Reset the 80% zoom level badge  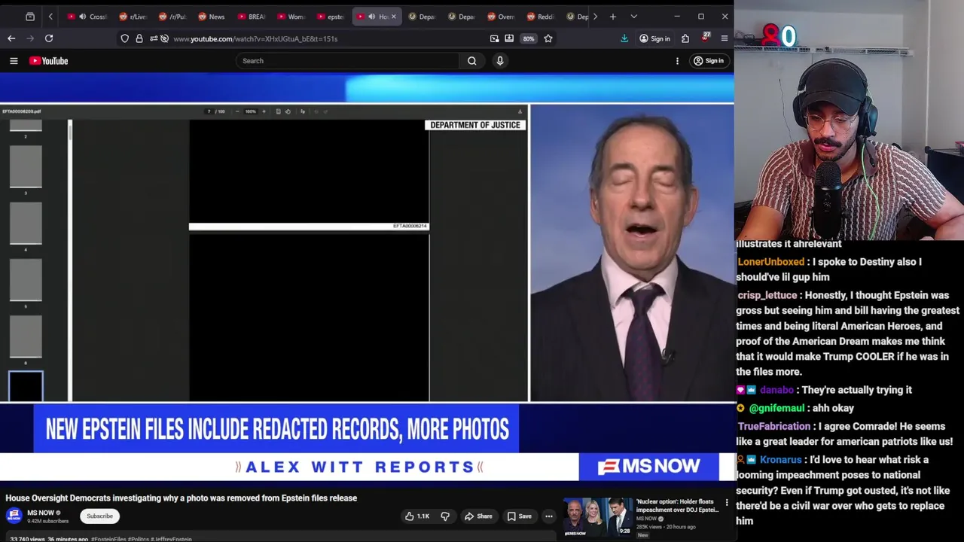(529, 38)
